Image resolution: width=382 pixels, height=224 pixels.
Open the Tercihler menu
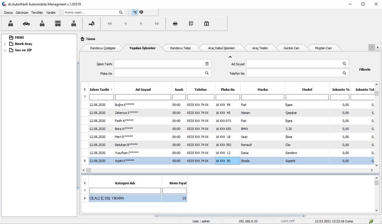click(x=37, y=13)
